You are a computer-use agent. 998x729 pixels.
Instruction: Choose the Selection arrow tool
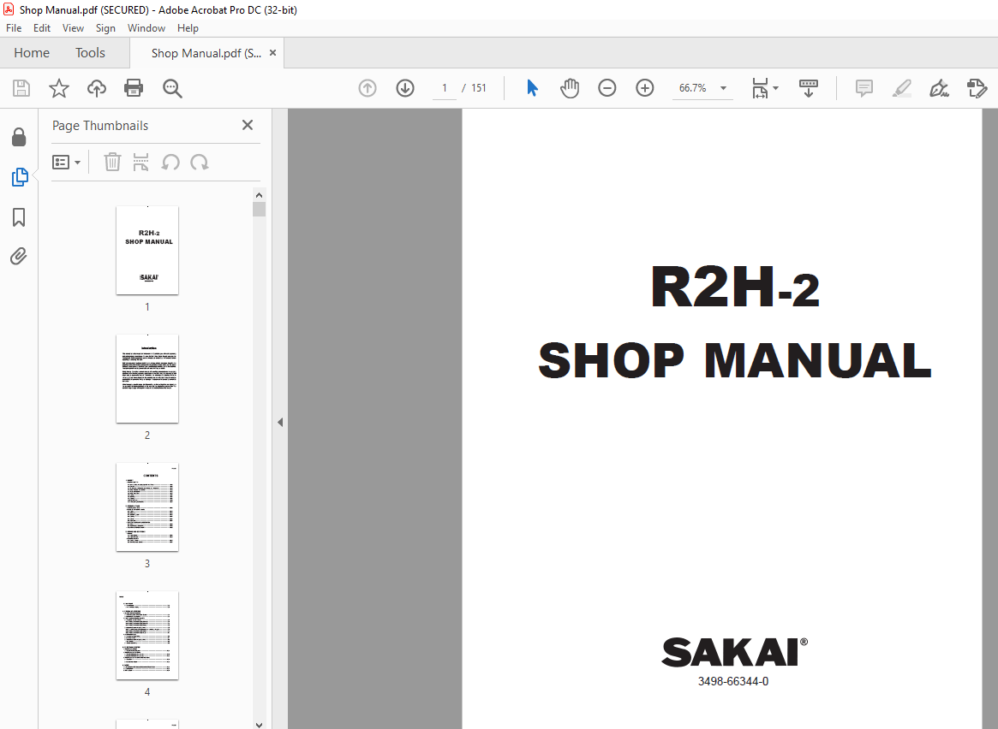(x=532, y=88)
